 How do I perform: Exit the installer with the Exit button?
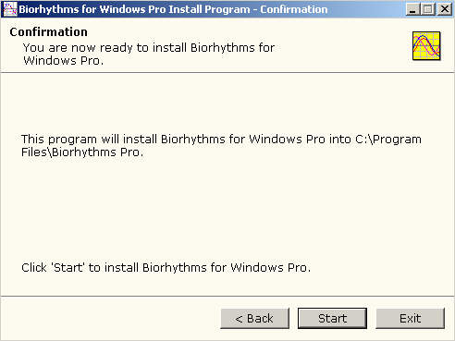point(410,318)
